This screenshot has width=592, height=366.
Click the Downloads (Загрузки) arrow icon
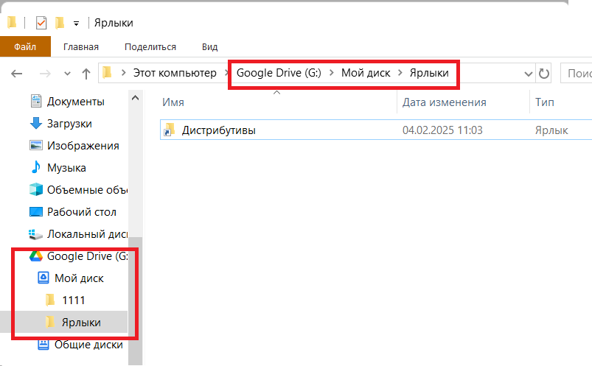[x=36, y=124]
